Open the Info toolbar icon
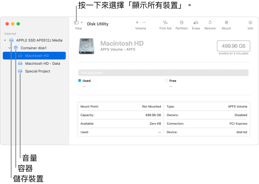This screenshot has width=259, height=184. tap(250, 23)
